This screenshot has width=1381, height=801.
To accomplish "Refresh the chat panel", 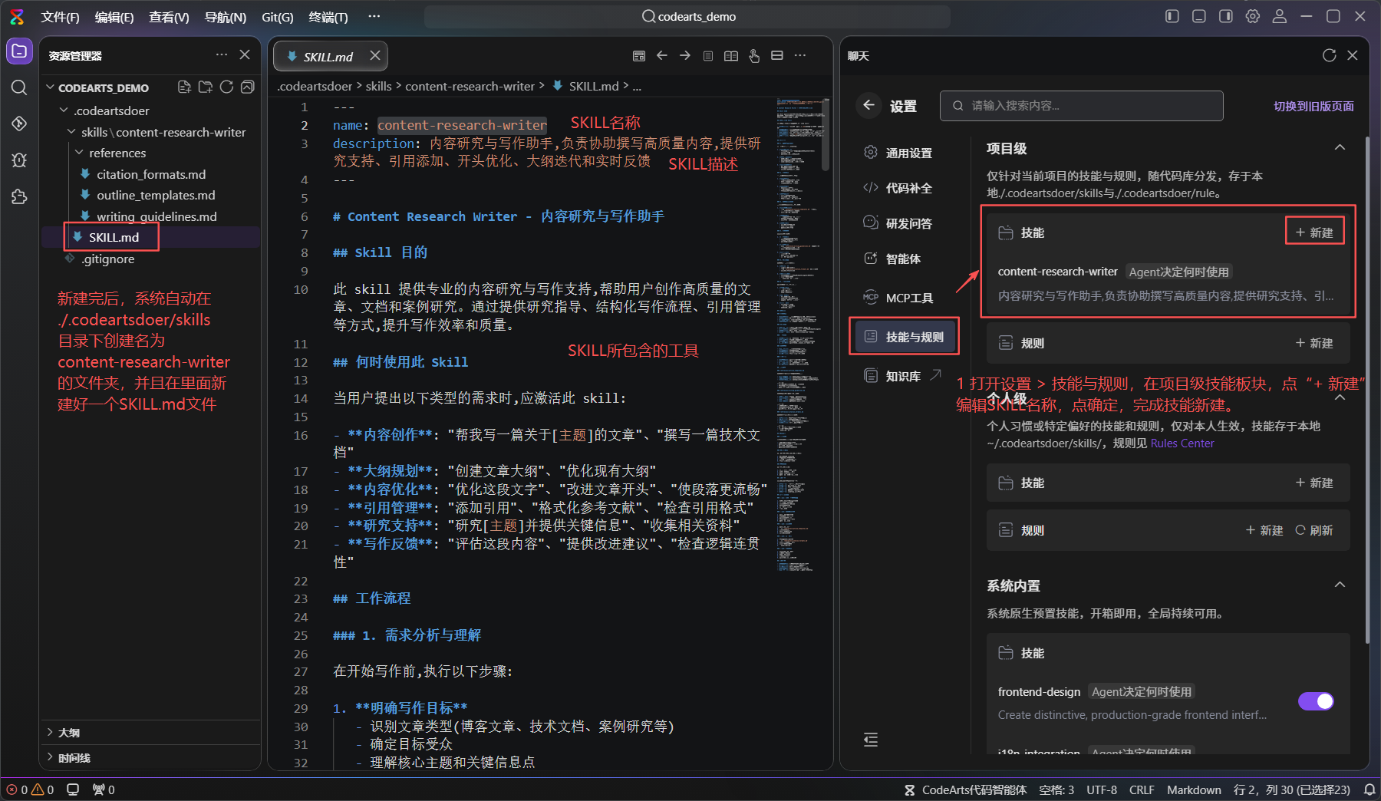I will pos(1330,55).
